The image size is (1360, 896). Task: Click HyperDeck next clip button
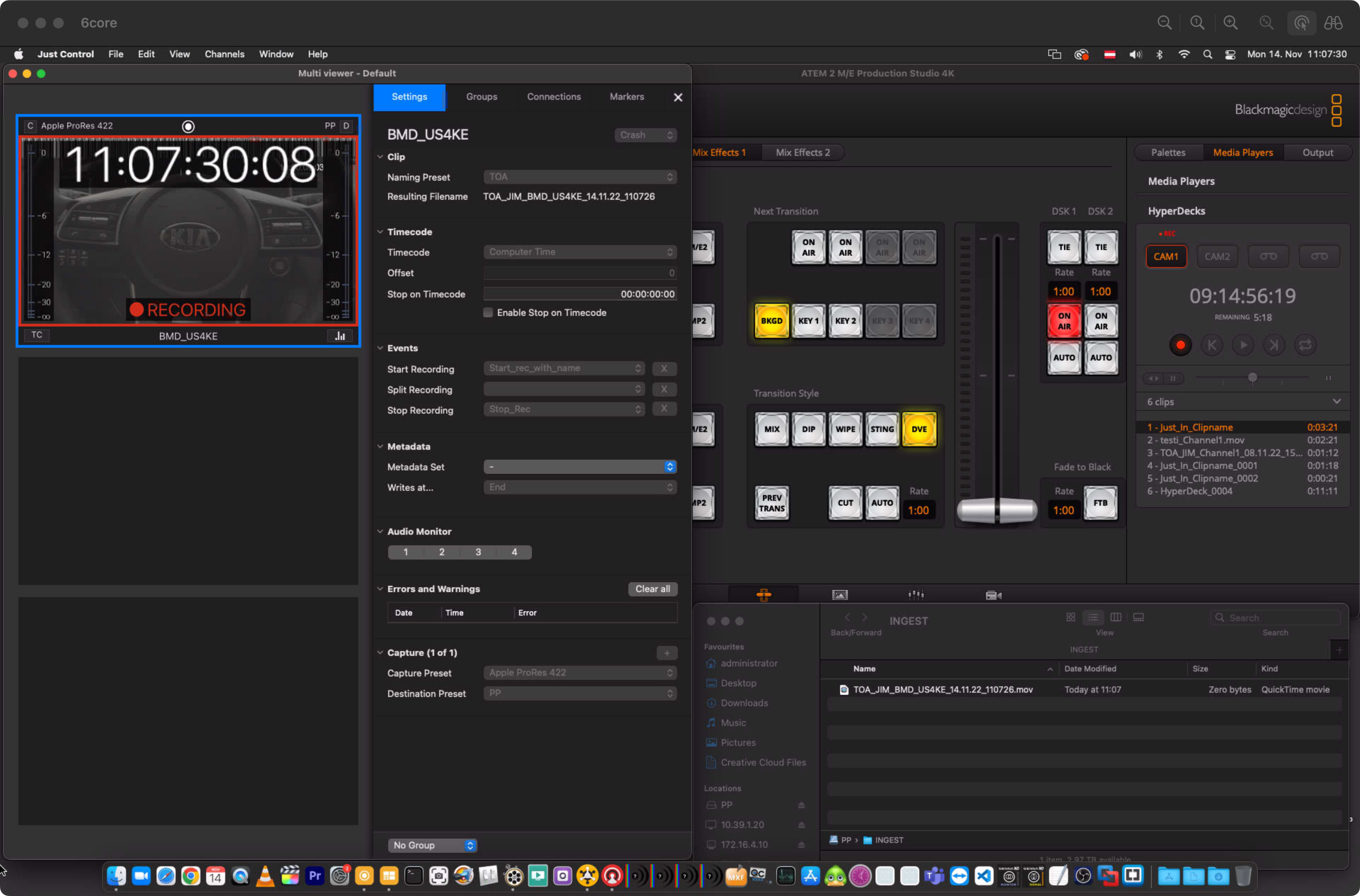tap(1274, 344)
